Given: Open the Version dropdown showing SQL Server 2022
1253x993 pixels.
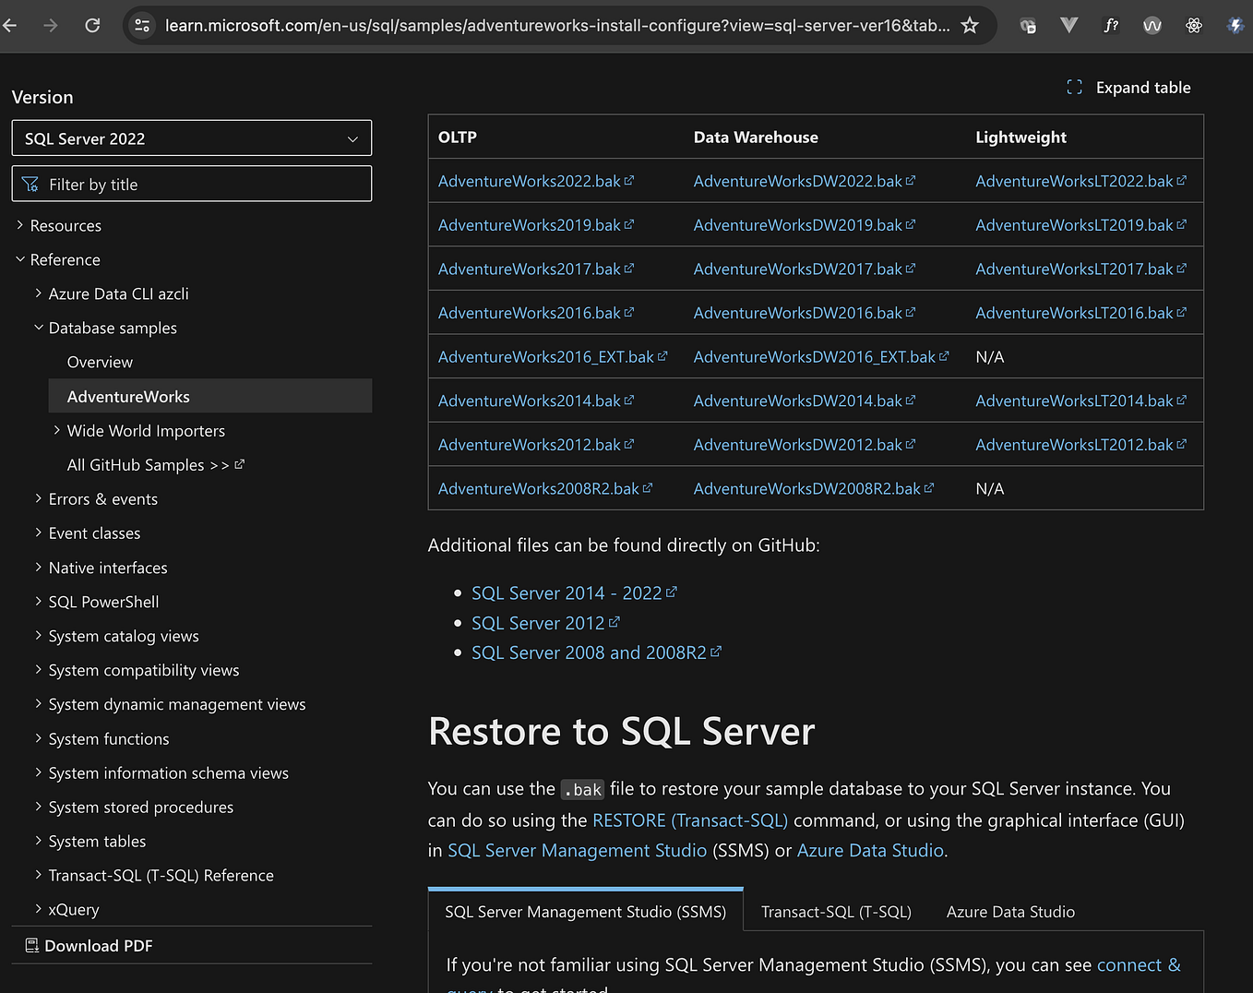Looking at the screenshot, I should (192, 138).
